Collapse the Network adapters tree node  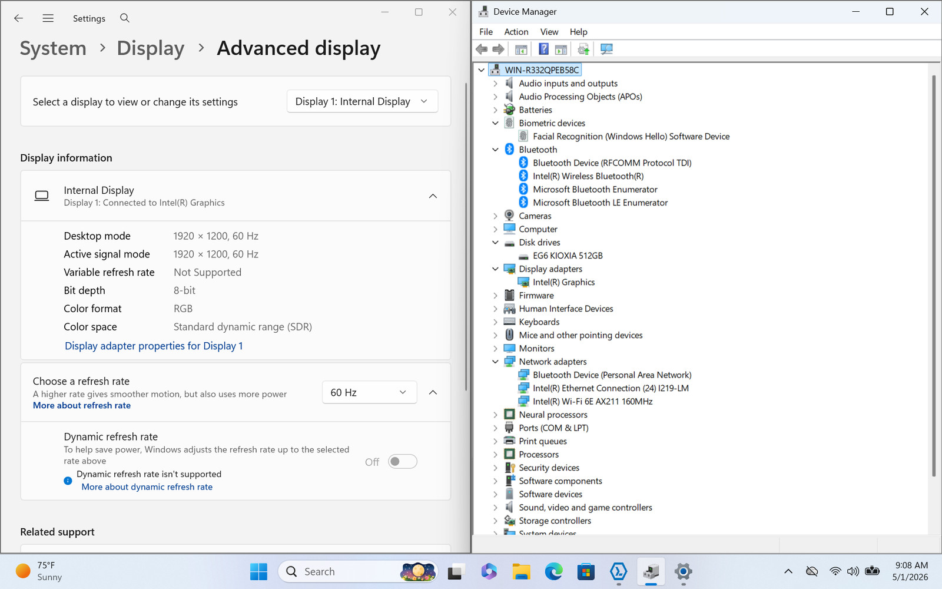[495, 362]
